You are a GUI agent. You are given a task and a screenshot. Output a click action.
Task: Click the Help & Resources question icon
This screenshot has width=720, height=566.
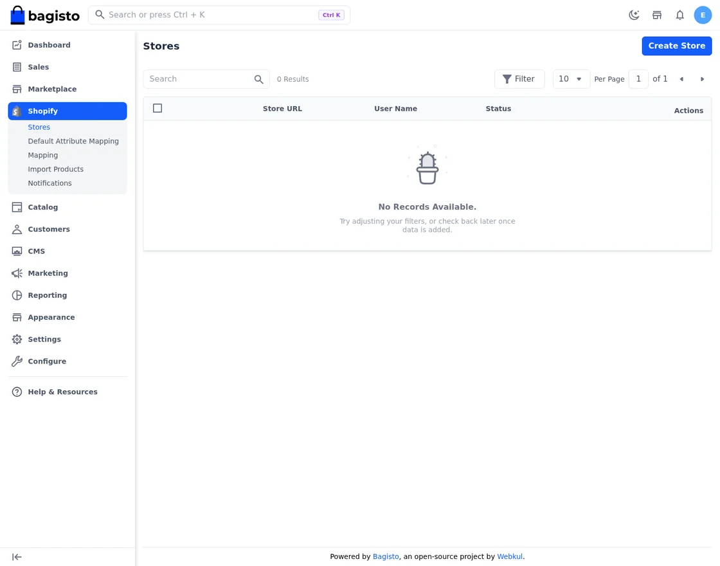point(17,392)
